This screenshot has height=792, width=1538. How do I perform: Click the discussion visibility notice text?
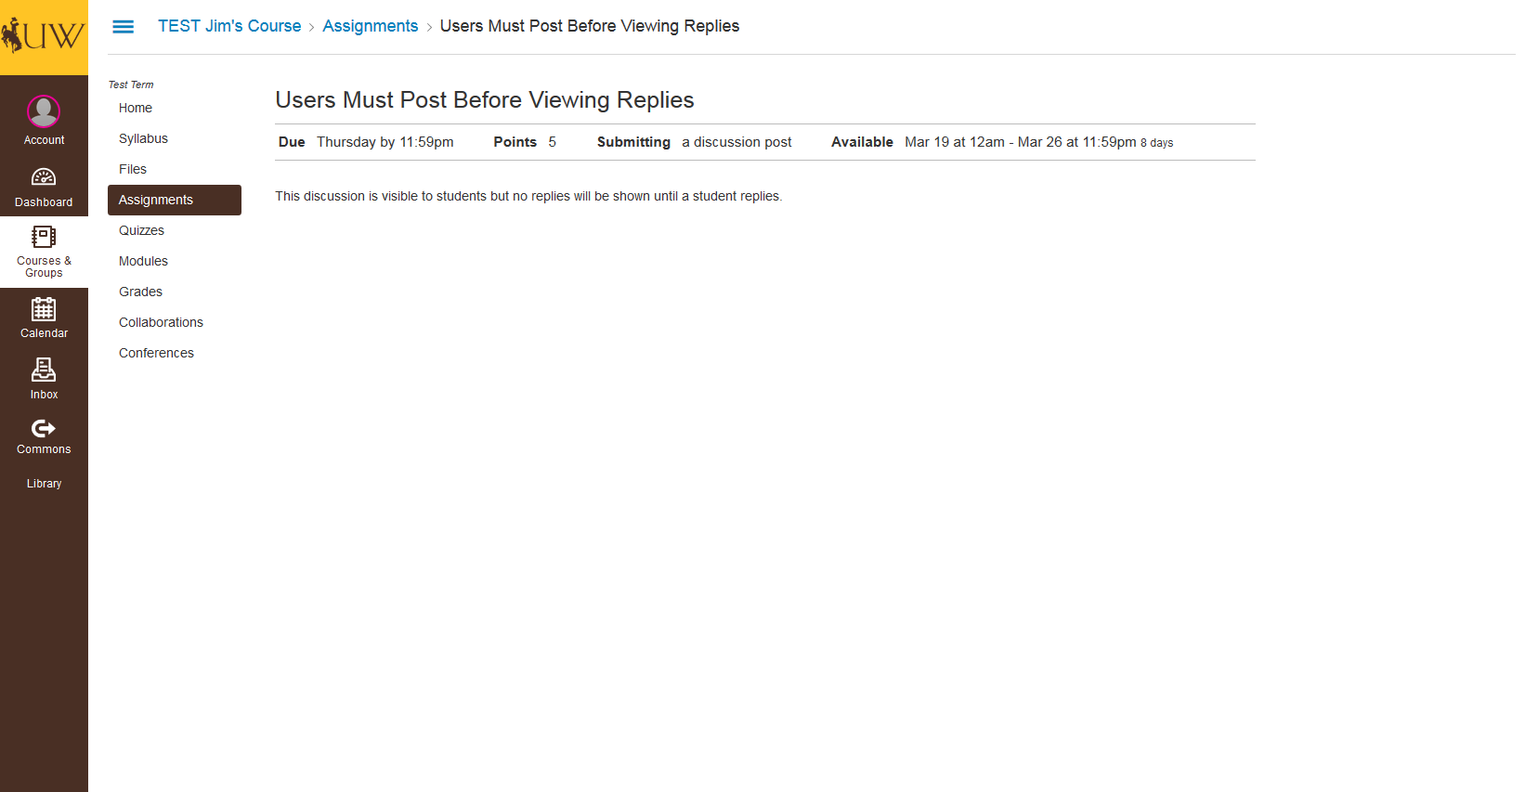coord(528,196)
